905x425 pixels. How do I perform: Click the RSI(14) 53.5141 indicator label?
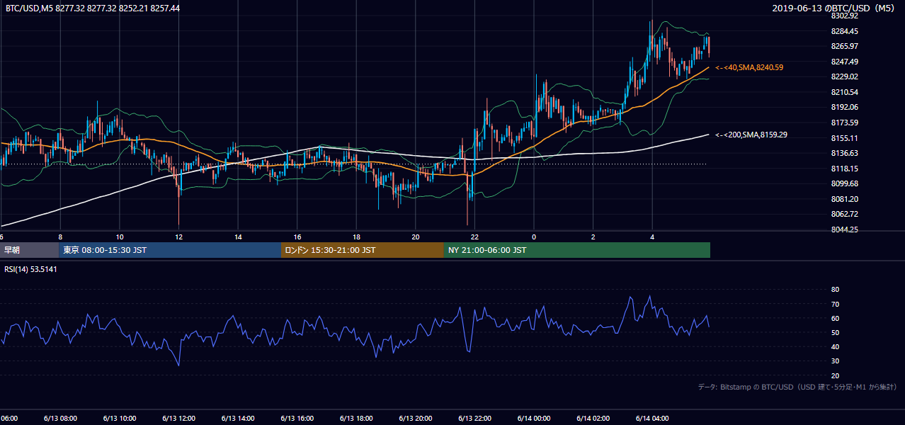pos(30,268)
